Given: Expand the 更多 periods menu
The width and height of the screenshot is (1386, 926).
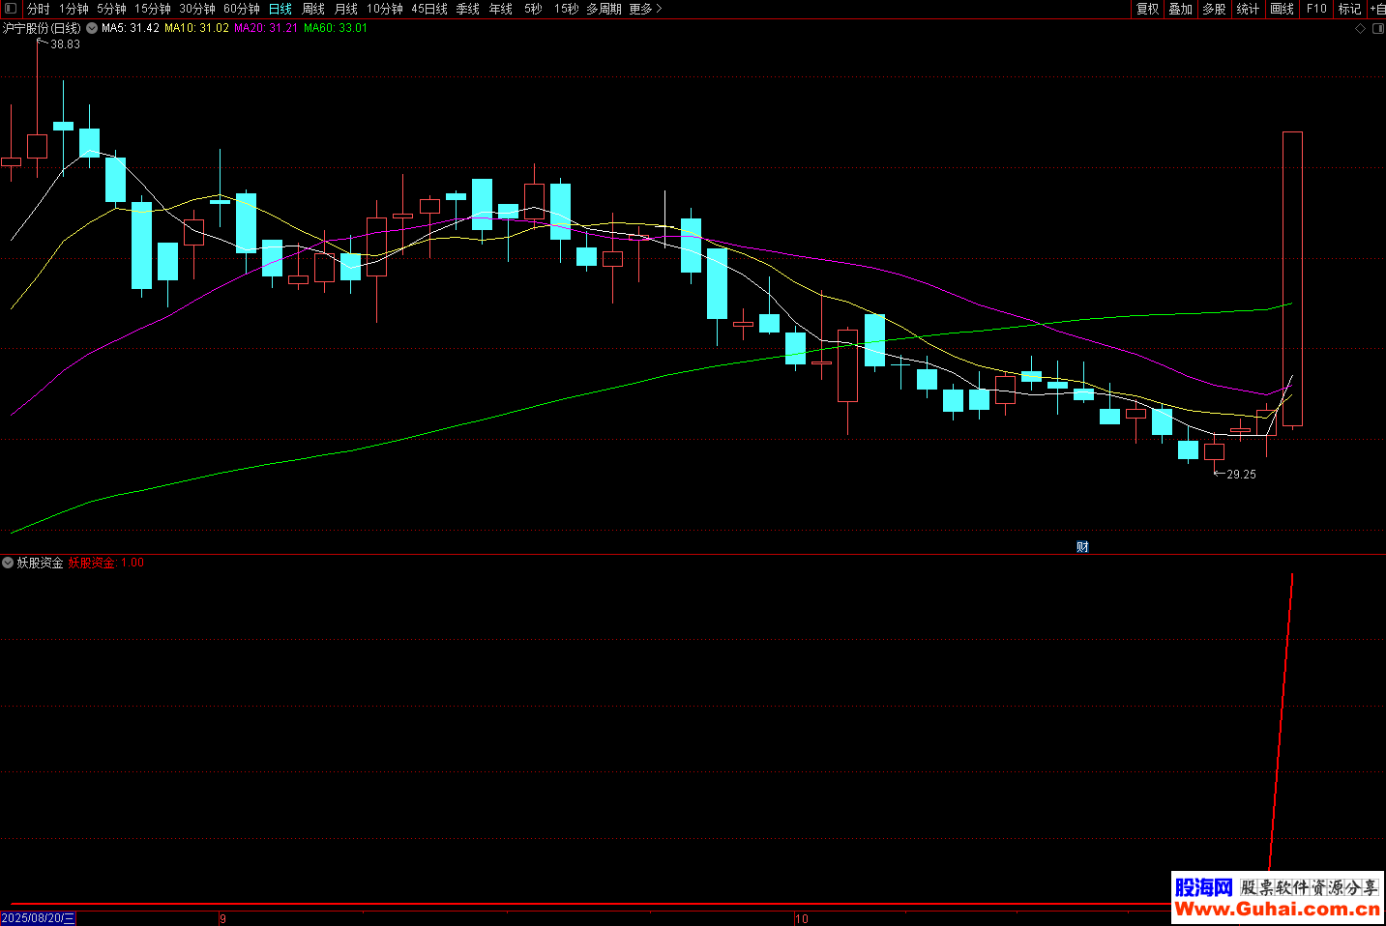Looking at the screenshot, I should [x=645, y=9].
